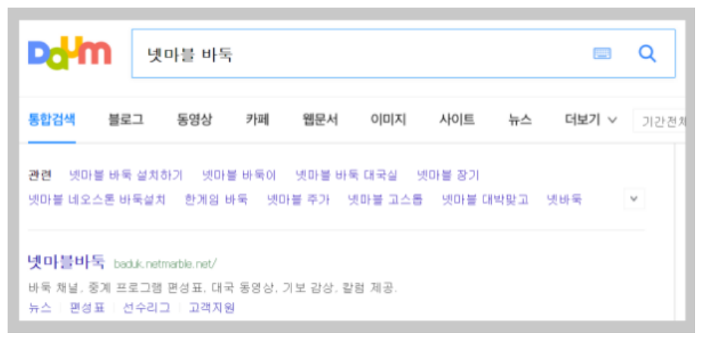The width and height of the screenshot is (702, 339).
Task: Open the 선수리그 sublink
Action: click(x=146, y=308)
